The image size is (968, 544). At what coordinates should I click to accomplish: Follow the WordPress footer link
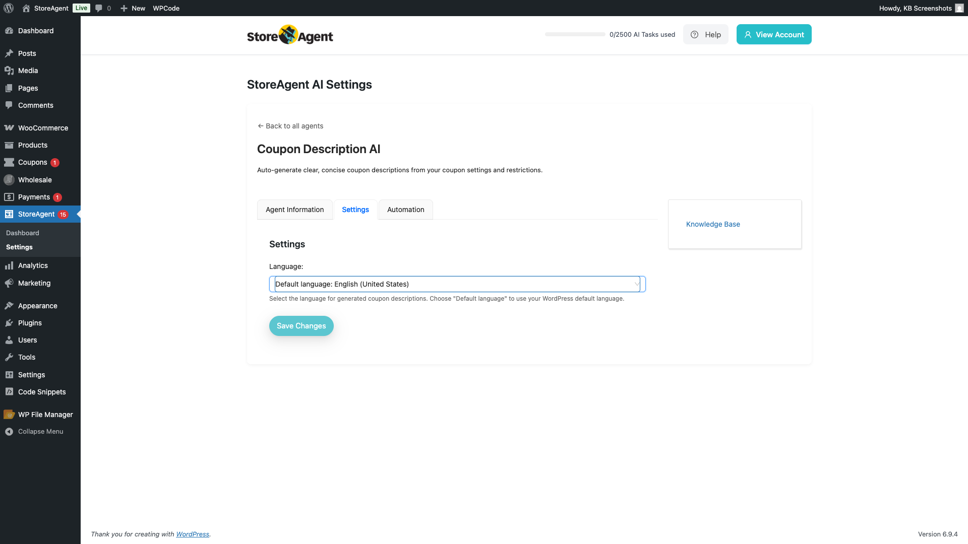click(x=193, y=534)
